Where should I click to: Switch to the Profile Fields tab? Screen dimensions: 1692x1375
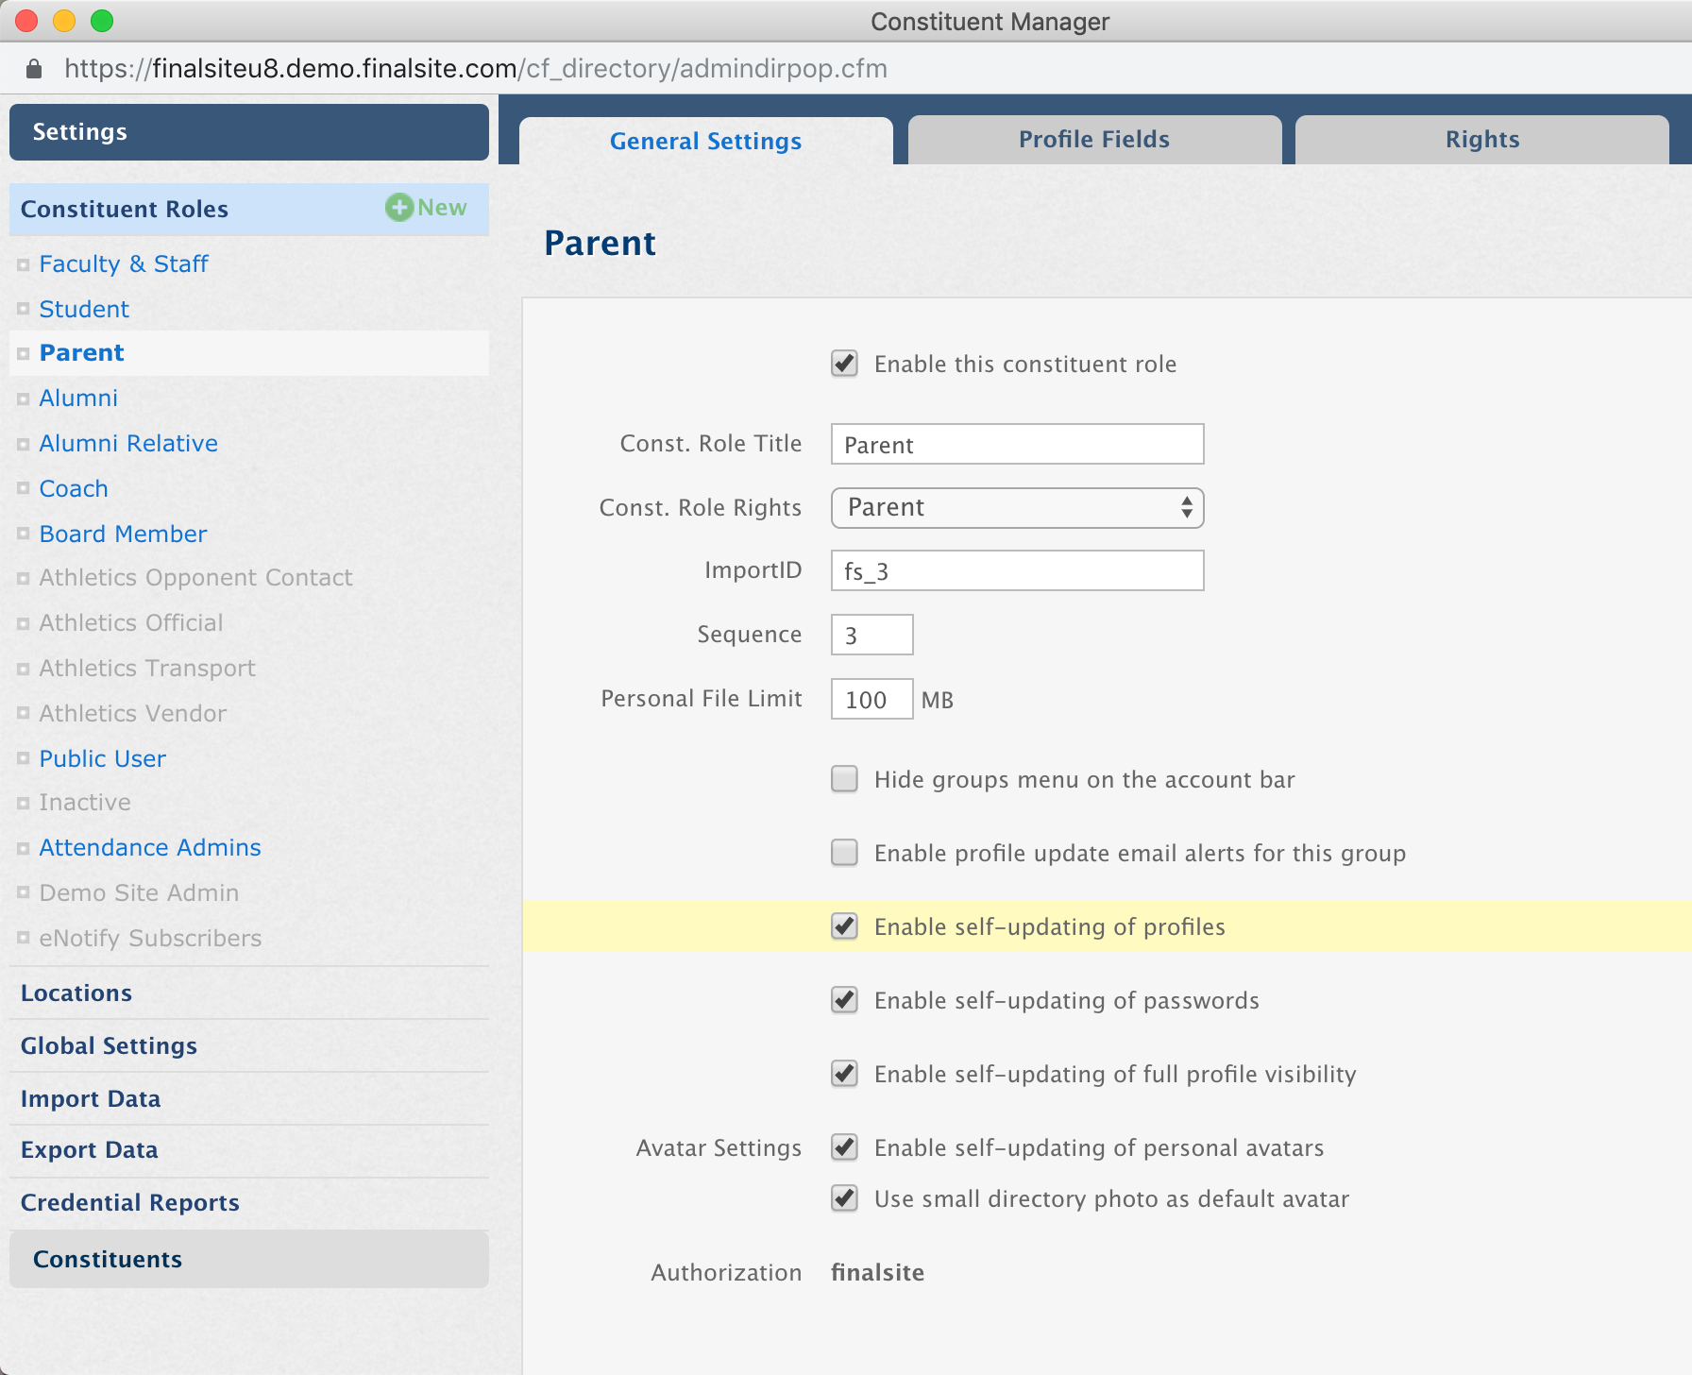click(1093, 140)
